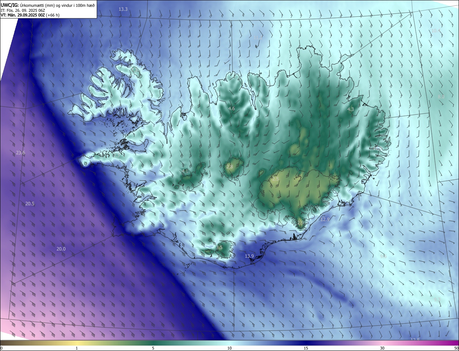Screen dimensions: 459x351
Task: Click the colorbar tick label 15
Action: point(306,348)
